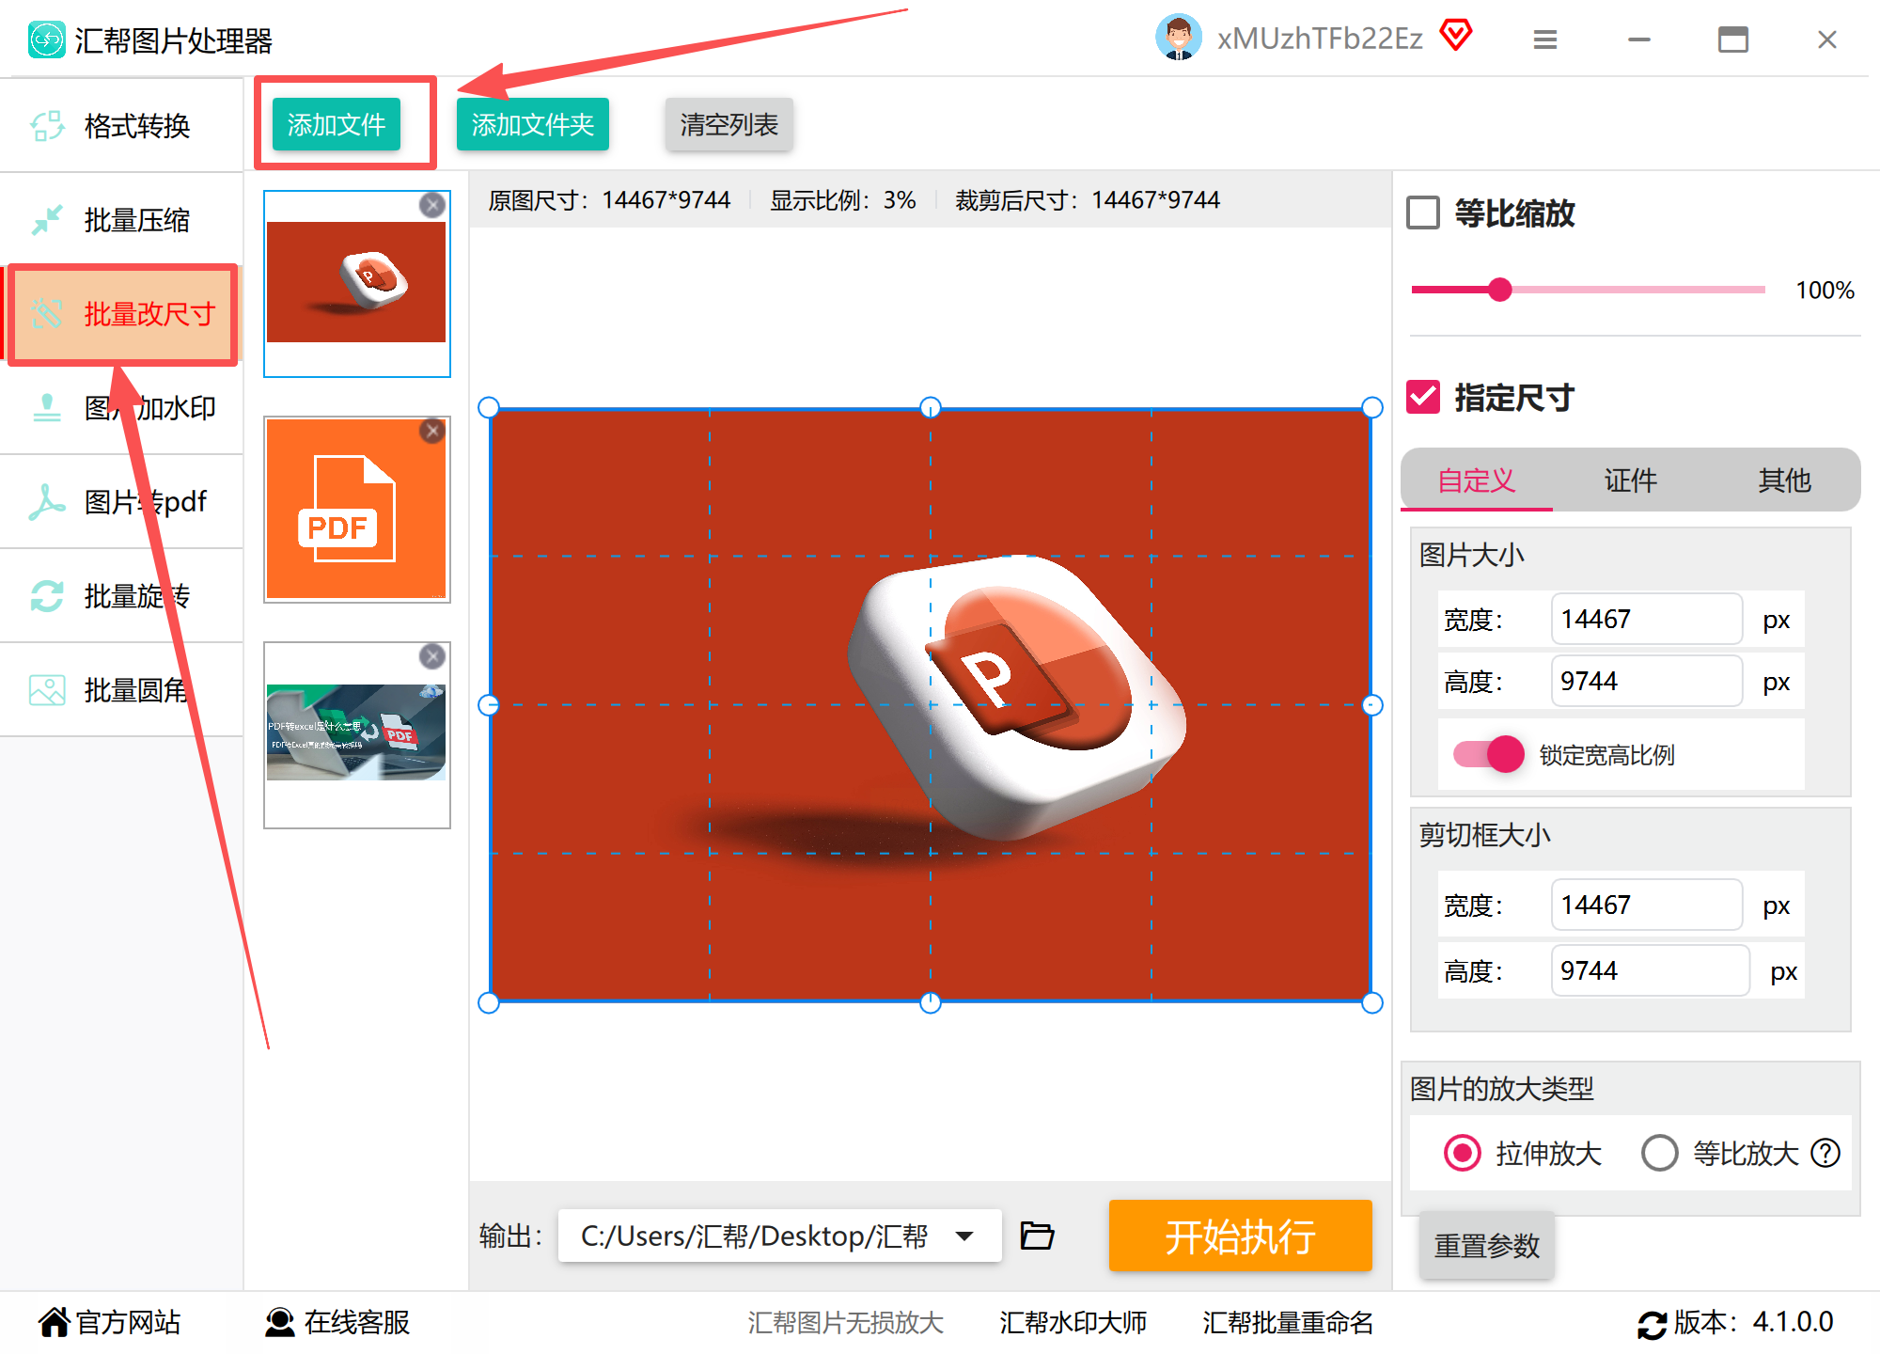The height and width of the screenshot is (1354, 1880).
Task: Select the 等比放大 radio button
Action: click(1659, 1153)
